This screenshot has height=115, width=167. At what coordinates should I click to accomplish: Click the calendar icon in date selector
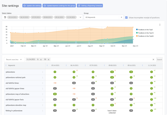click(5, 17)
